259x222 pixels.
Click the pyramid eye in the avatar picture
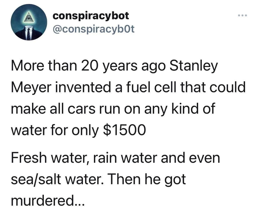tap(29, 19)
